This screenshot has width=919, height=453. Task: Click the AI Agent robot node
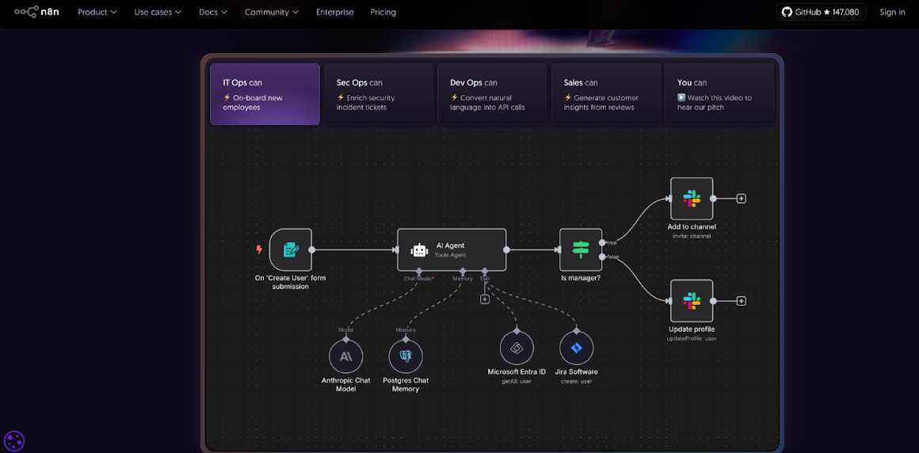(x=451, y=249)
